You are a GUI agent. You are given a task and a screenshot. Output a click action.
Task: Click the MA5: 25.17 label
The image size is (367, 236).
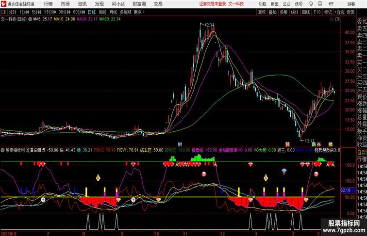click(x=43, y=19)
